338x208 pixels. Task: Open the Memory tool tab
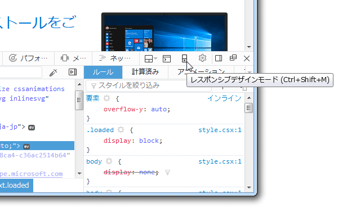[x=73, y=58]
